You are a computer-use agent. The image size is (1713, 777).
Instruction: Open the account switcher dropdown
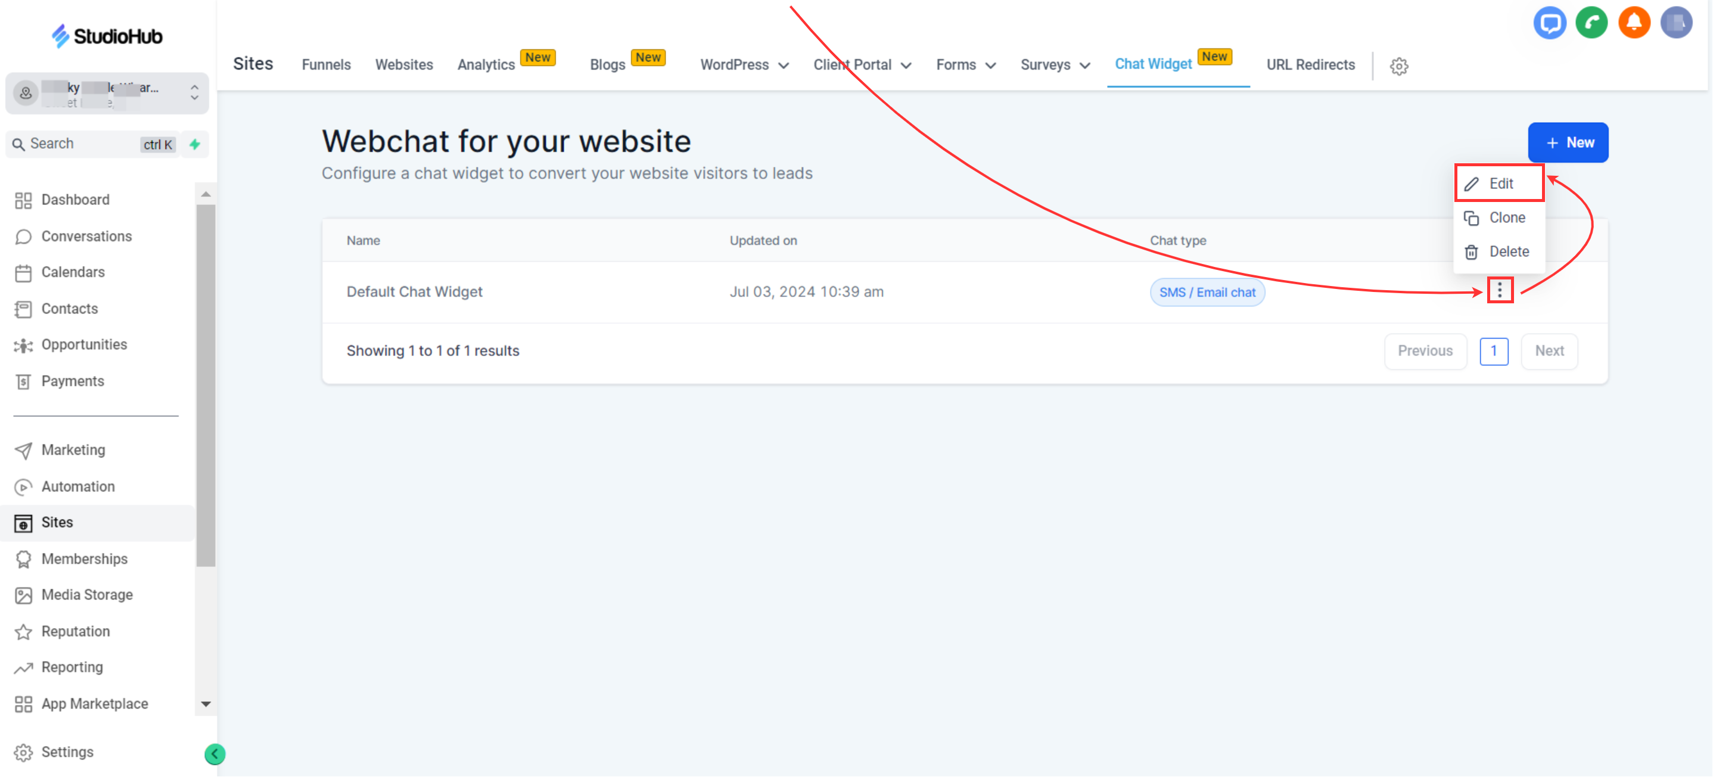pos(107,93)
